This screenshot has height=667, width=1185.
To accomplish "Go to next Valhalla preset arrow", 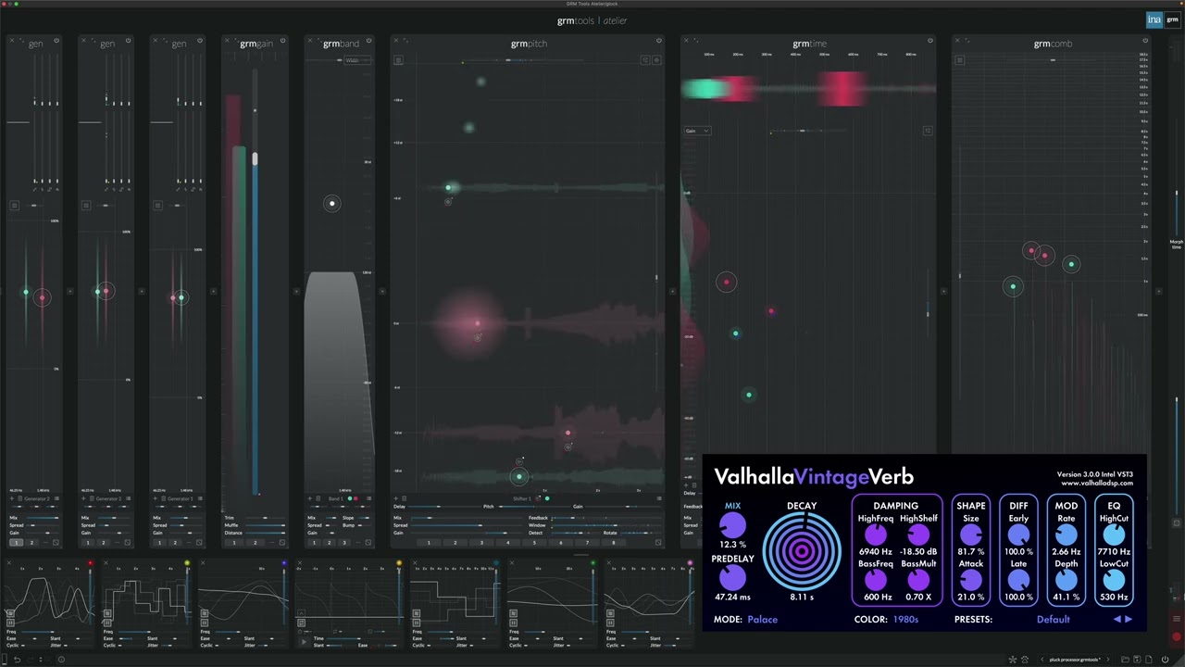I will click(1129, 619).
